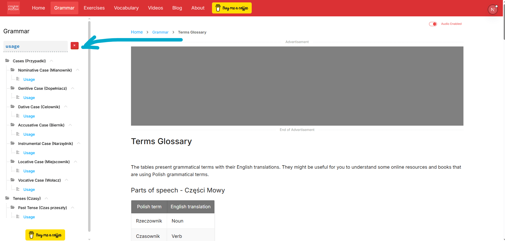Image resolution: width=505 pixels, height=241 pixels.
Task: Click the user avatar icon
Action: pos(493,10)
